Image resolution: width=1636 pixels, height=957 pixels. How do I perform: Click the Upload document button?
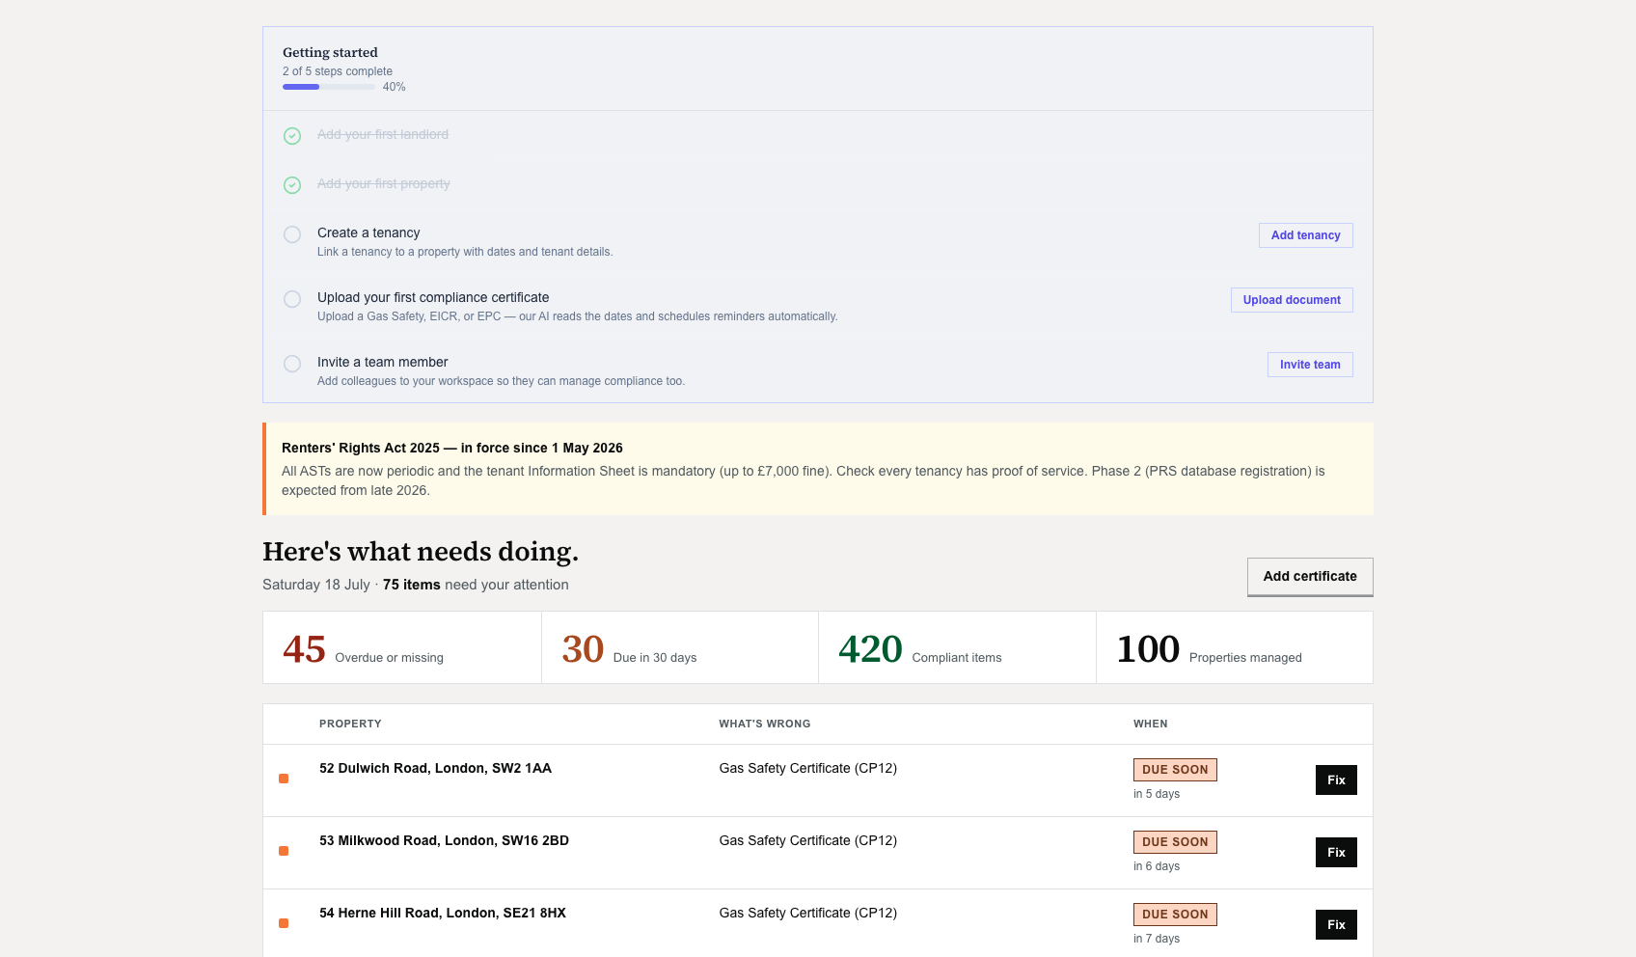pyautogui.click(x=1292, y=300)
